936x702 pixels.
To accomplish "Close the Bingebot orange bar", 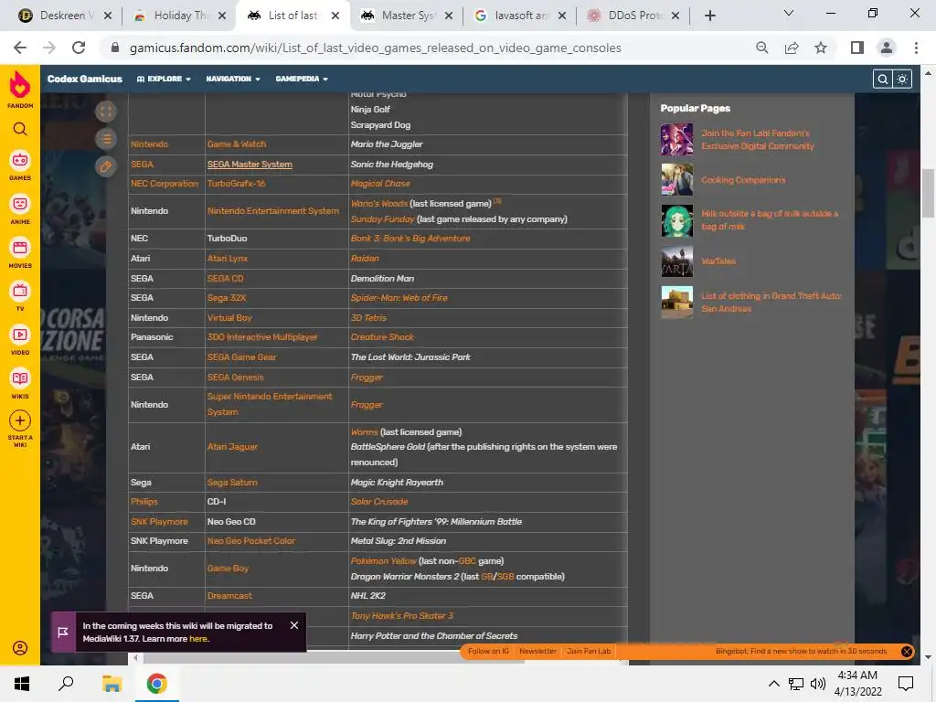I will click(x=906, y=651).
